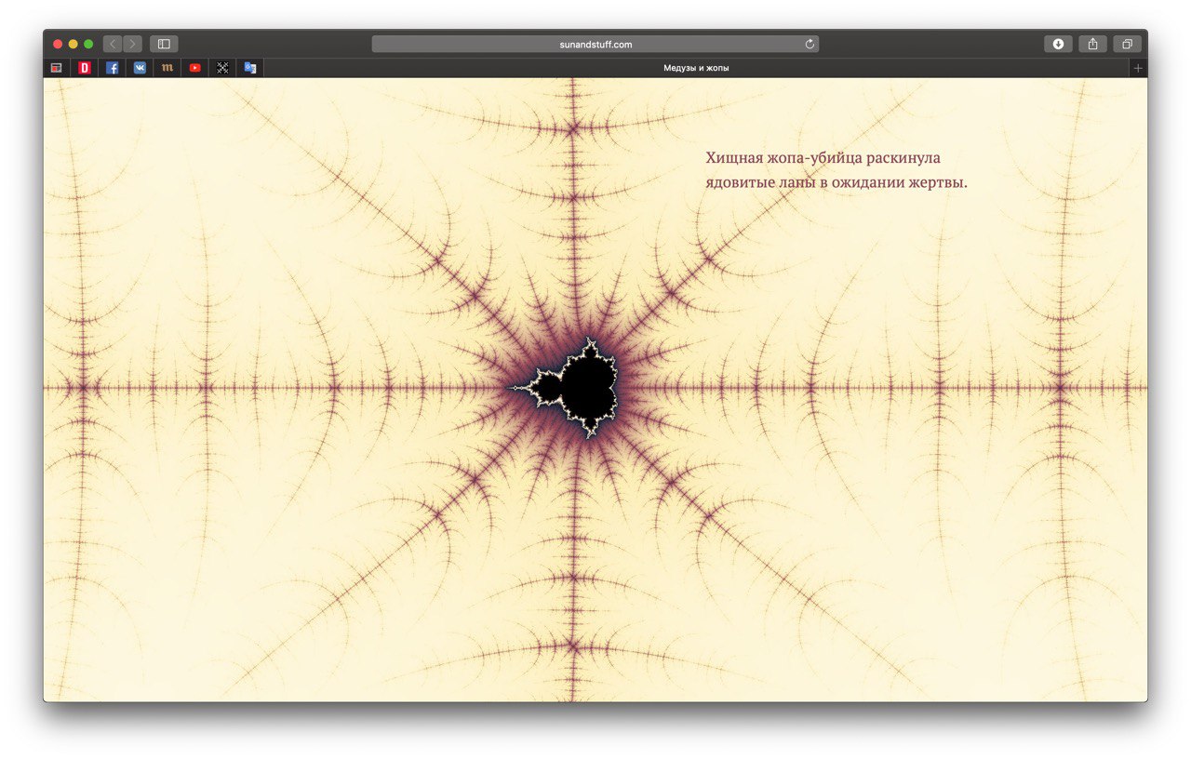Show the tab overview
This screenshot has height=759, width=1191.
point(1127,44)
